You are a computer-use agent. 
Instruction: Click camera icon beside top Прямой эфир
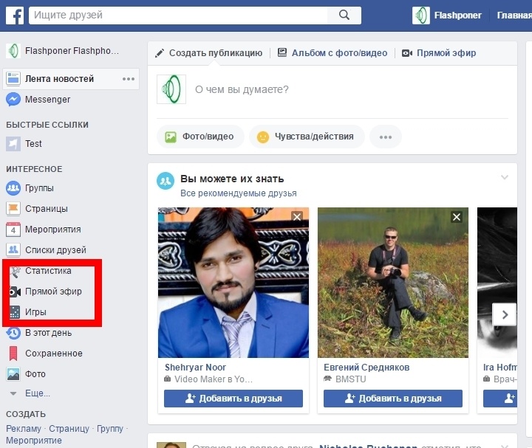click(x=407, y=53)
